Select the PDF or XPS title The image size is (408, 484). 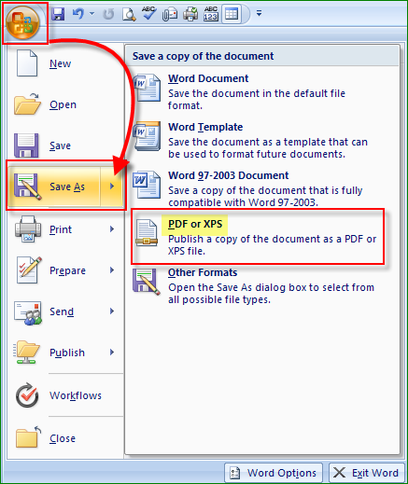pyautogui.click(x=195, y=224)
